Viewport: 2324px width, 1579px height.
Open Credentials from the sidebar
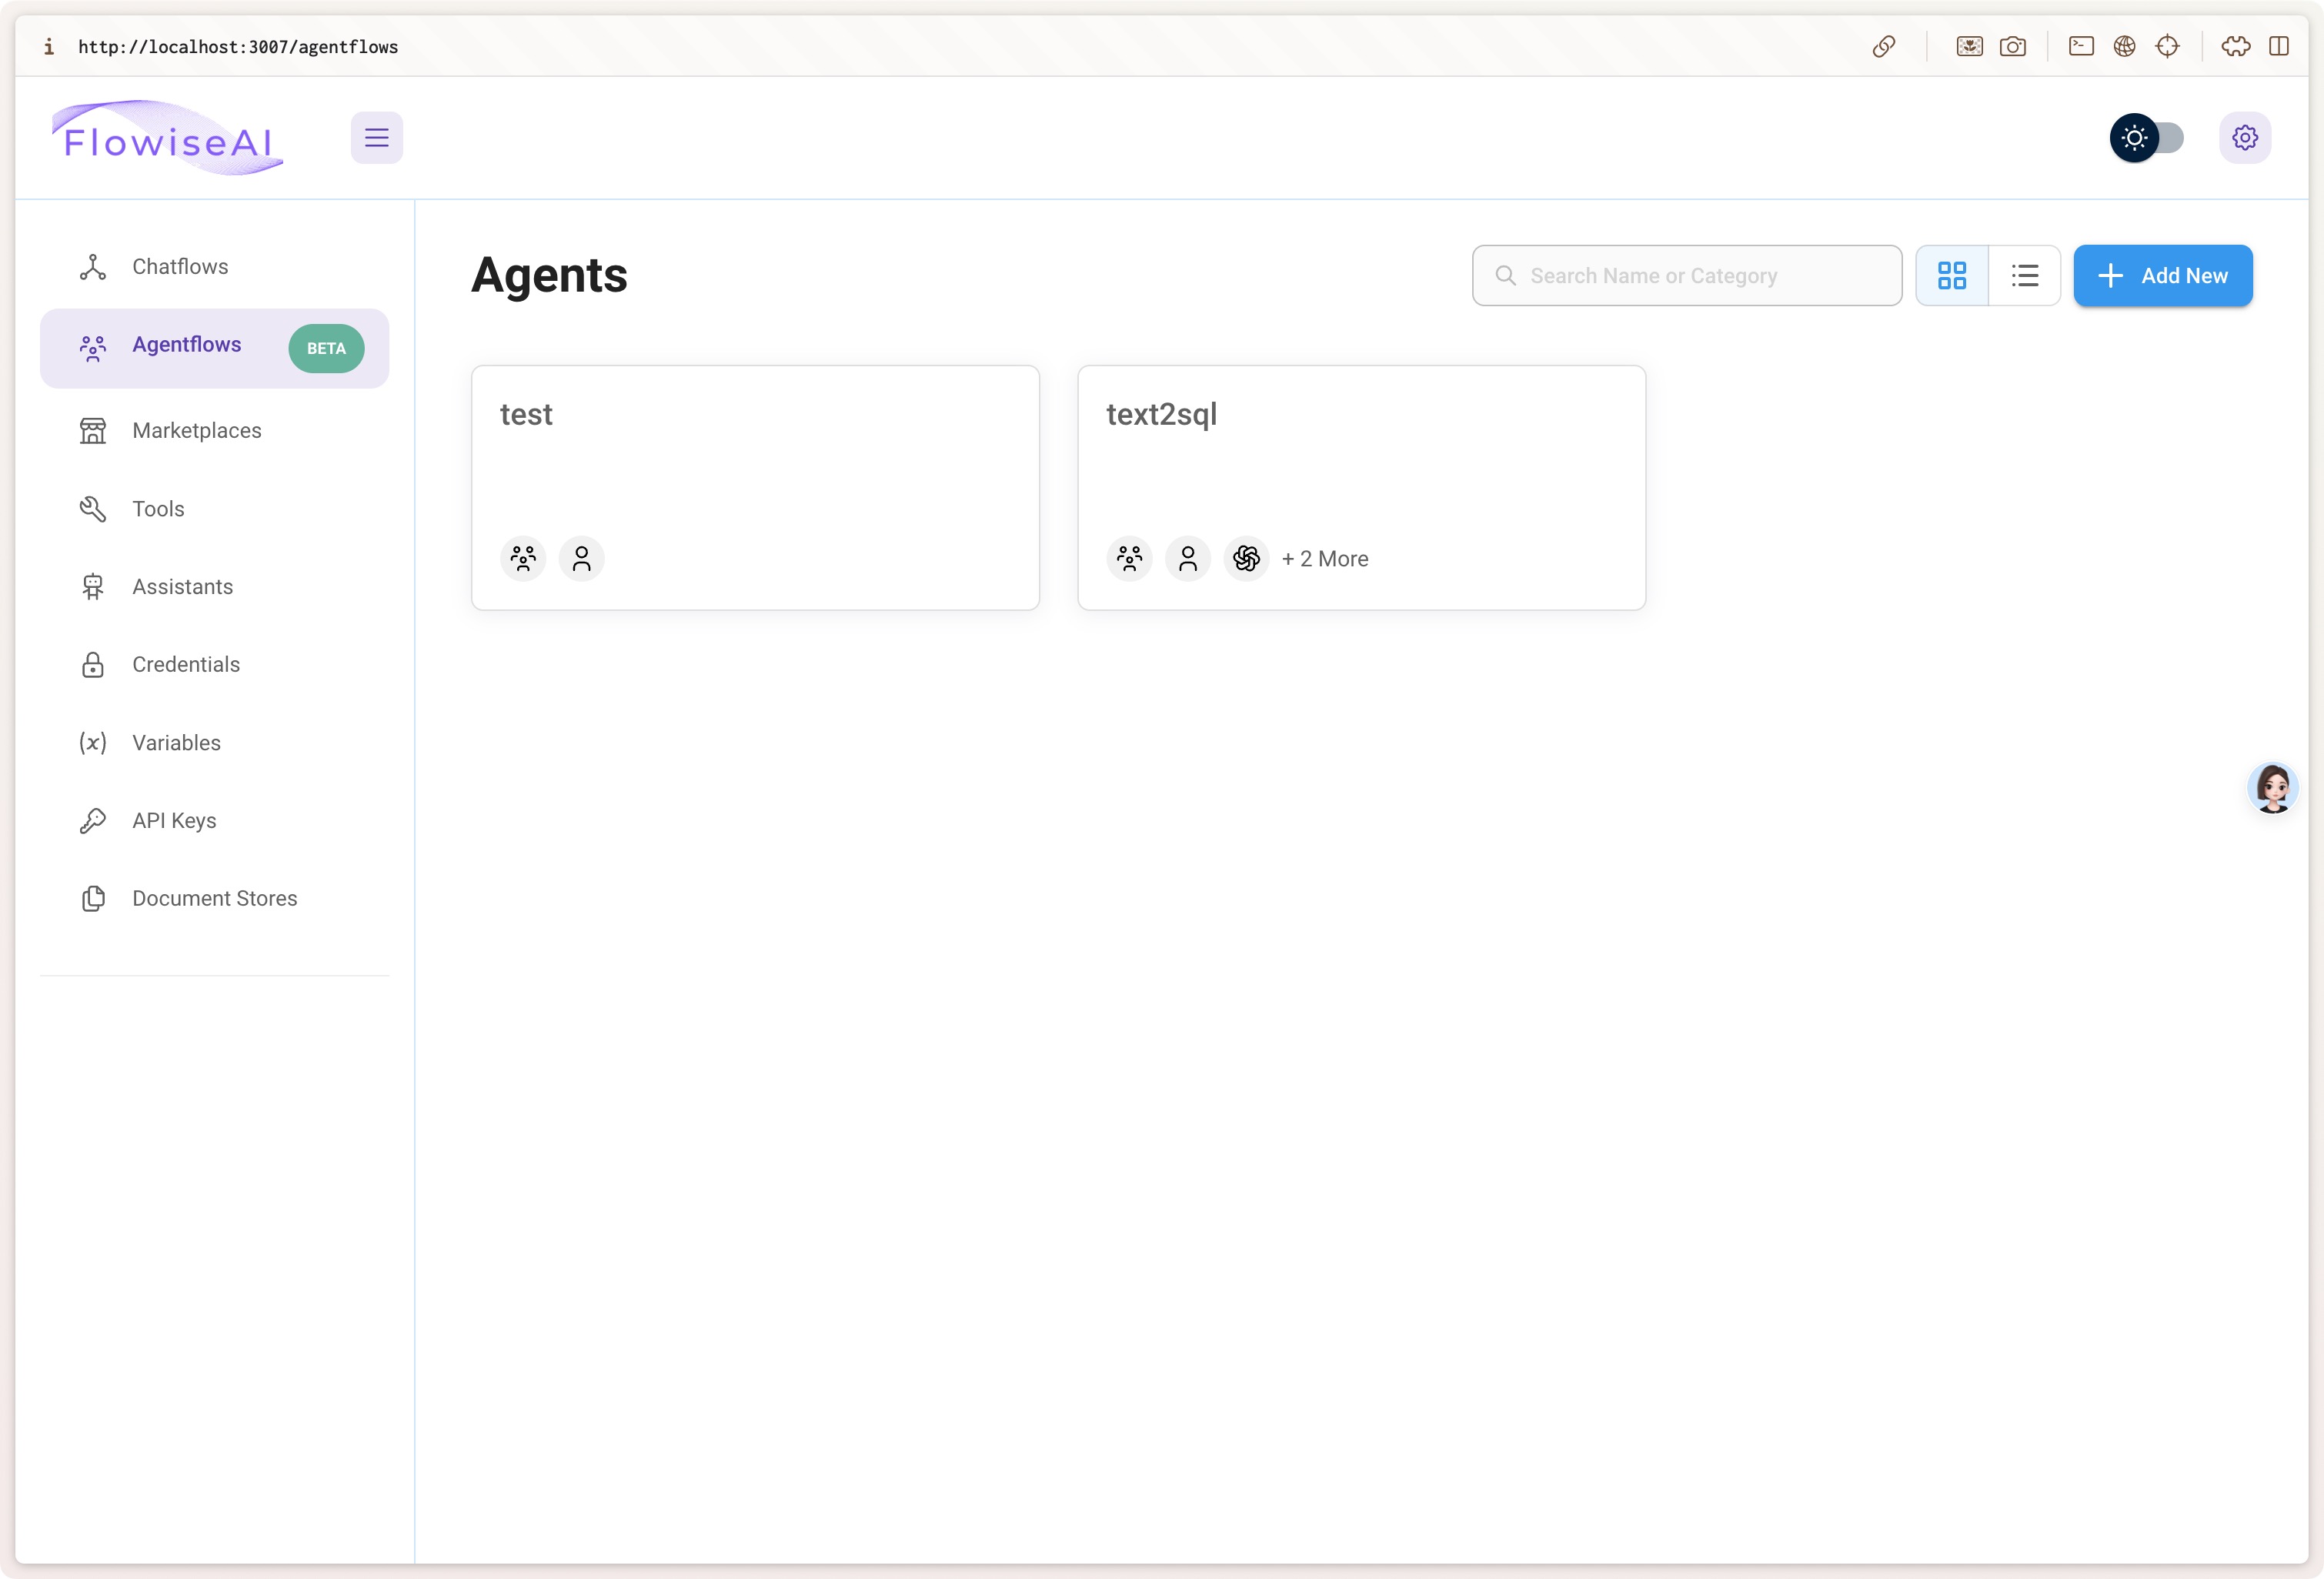click(186, 665)
